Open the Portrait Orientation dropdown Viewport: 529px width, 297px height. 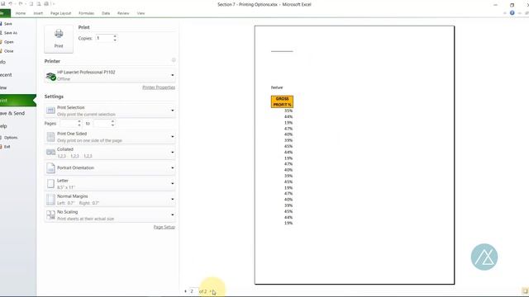coord(110,167)
